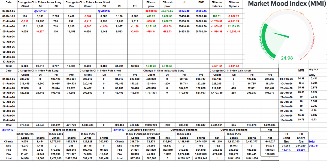Viewport: 327px width, 161px height.
Task: Click the nf value 25175.40
Action: [184, 11]
